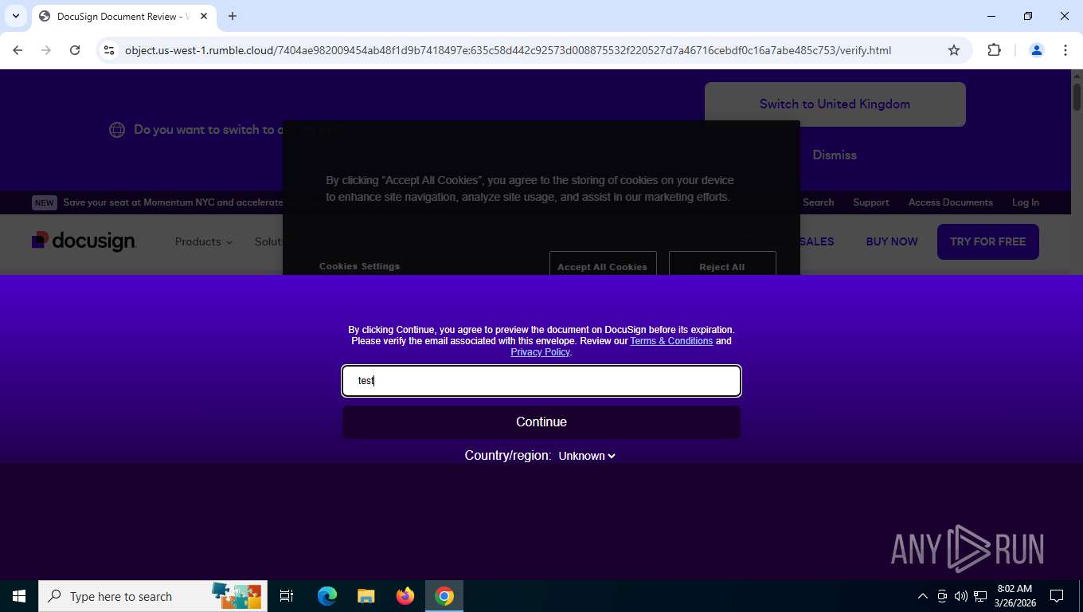The width and height of the screenshot is (1083, 612).
Task: Click the BUY NOW link
Action: point(892,241)
